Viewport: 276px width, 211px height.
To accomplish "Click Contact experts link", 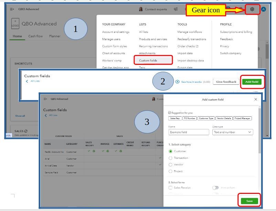I will [156, 9].
